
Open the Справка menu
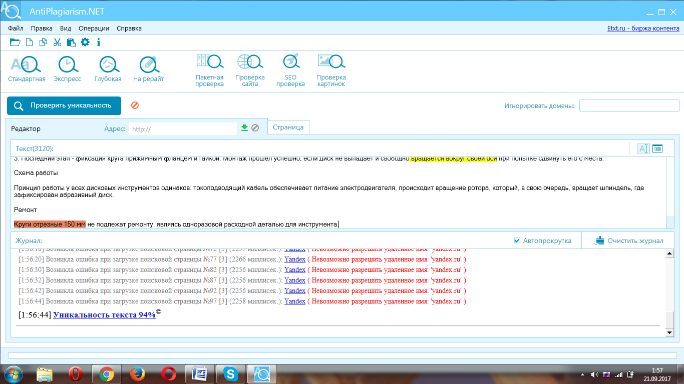pyautogui.click(x=129, y=28)
